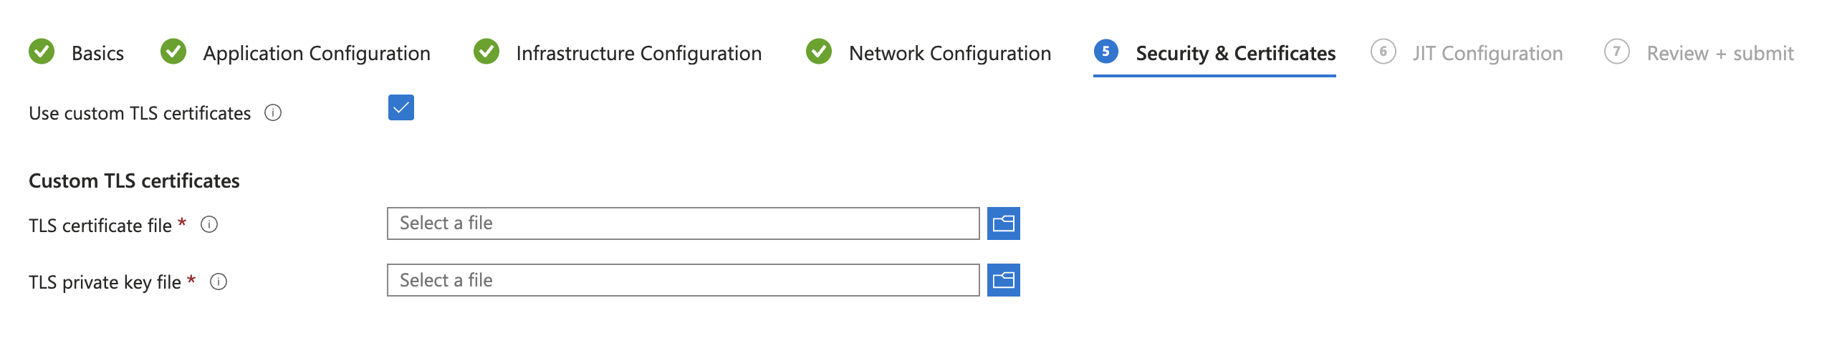Click the Application Configuration completed checkmark icon
This screenshot has width=1837, height=361.
point(173,52)
